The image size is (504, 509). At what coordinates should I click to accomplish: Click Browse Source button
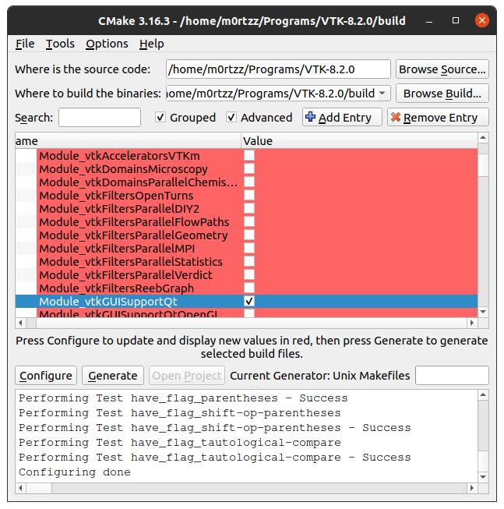[442, 69]
